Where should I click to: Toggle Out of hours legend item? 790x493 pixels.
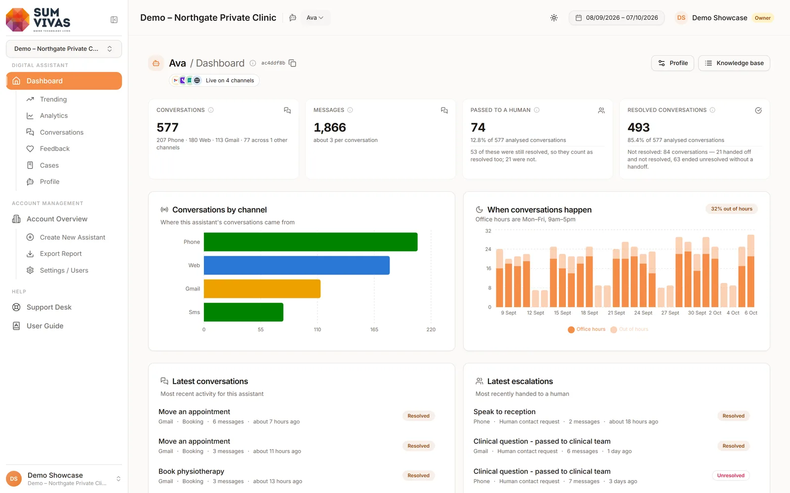coord(630,329)
